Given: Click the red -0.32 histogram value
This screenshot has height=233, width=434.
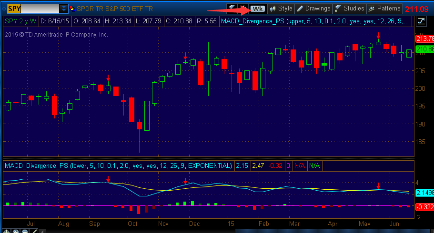Looking at the screenshot, I should click(275, 166).
